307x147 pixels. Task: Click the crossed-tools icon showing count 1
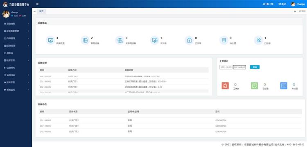[x=259, y=40]
